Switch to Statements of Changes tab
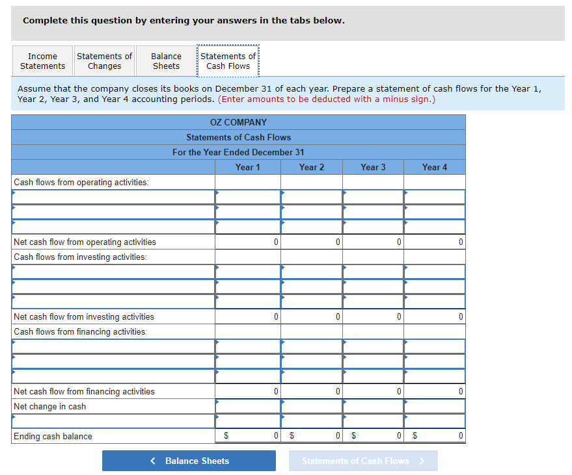Image resolution: width=572 pixels, height=475 pixels. click(104, 61)
